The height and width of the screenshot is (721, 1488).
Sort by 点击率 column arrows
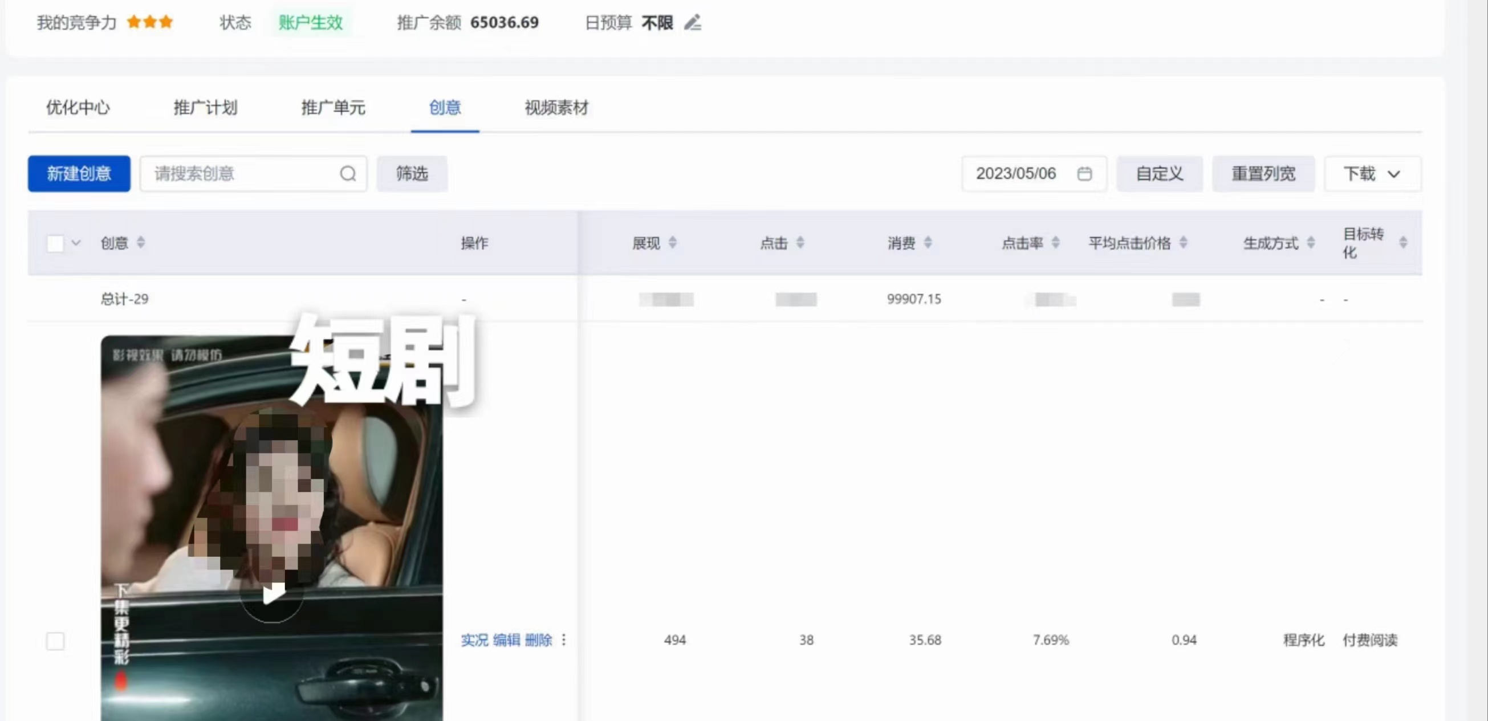(1055, 242)
